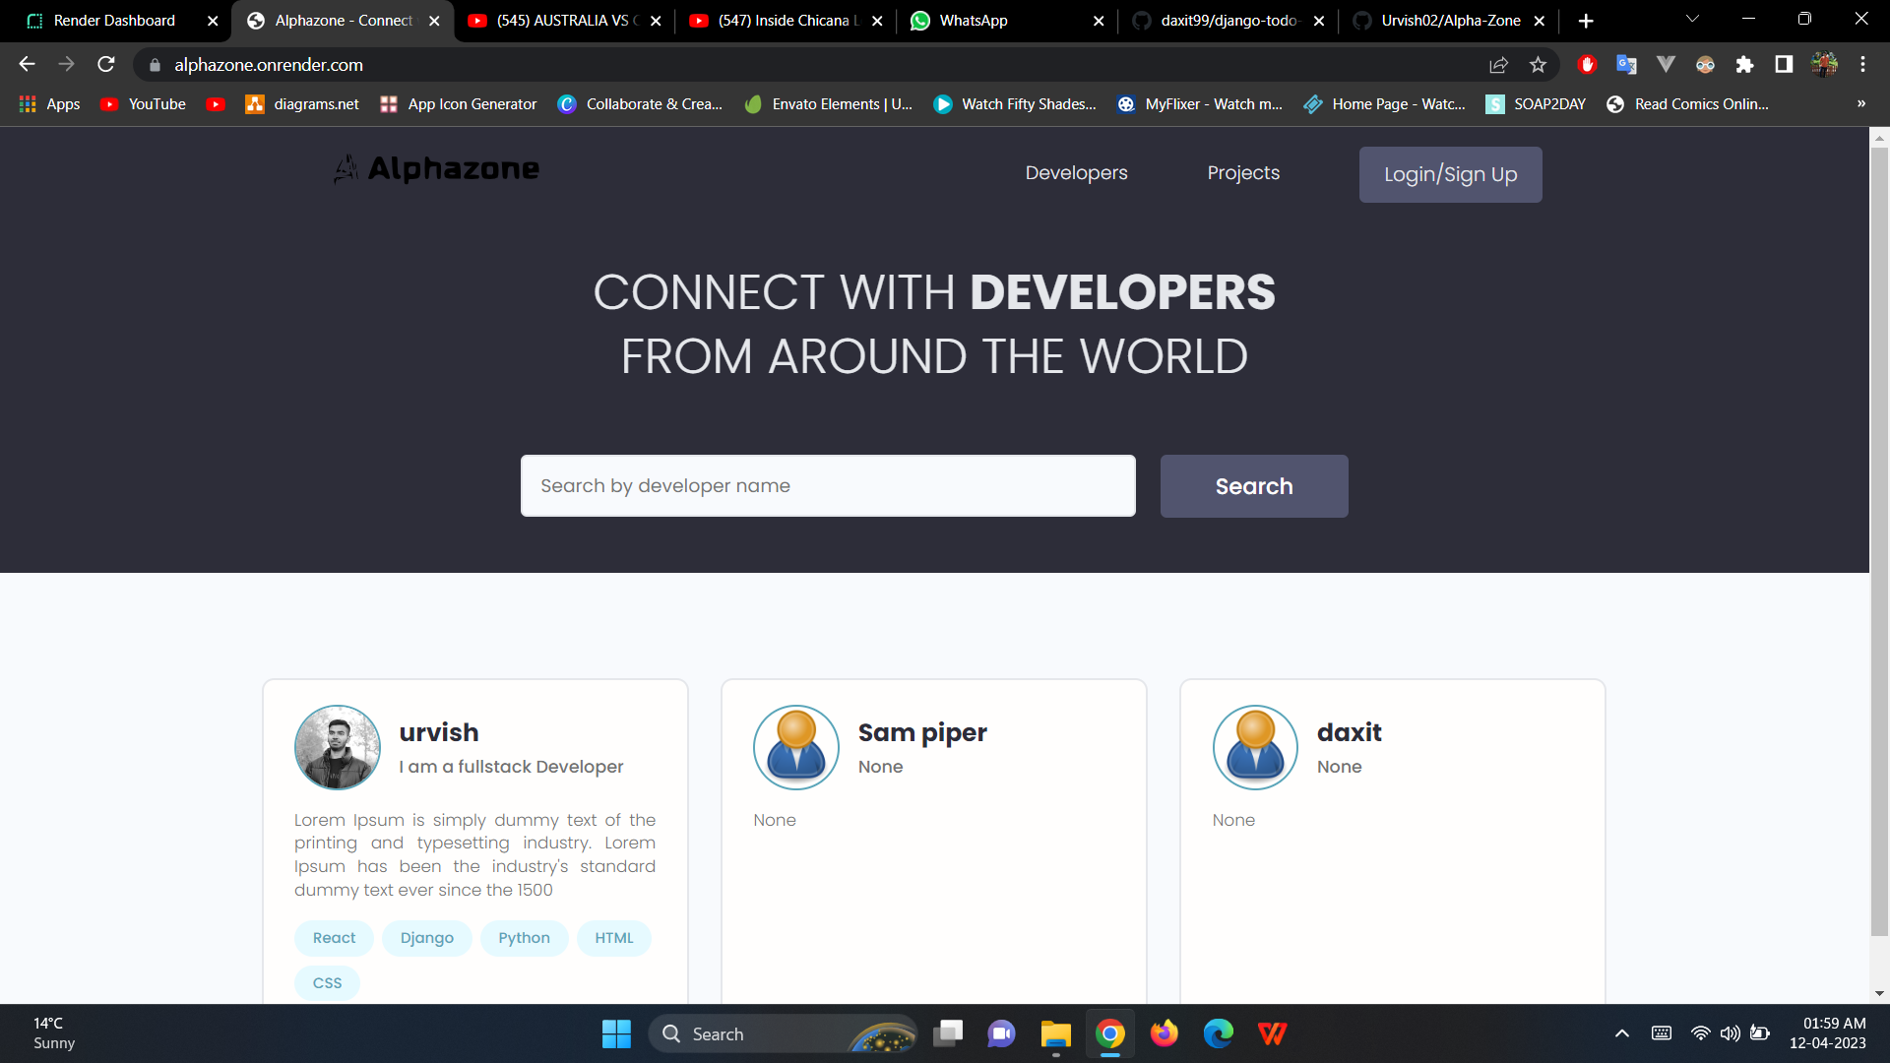The height and width of the screenshot is (1063, 1890).
Task: Click the speaker icon to adjust volume
Action: [1731, 1033]
